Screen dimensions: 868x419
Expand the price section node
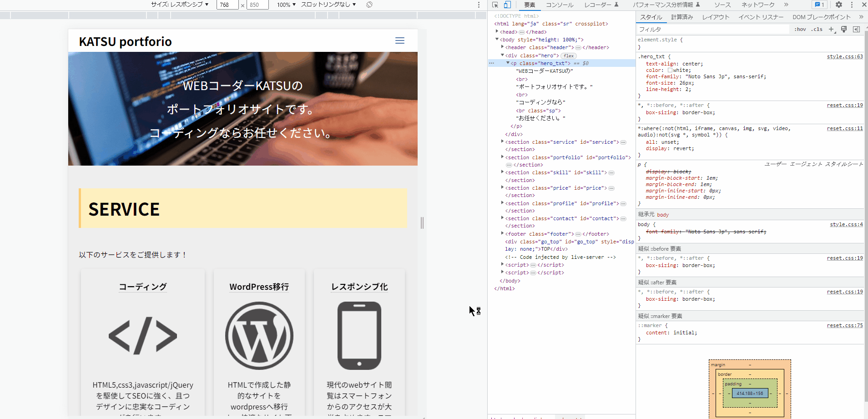[x=502, y=187]
